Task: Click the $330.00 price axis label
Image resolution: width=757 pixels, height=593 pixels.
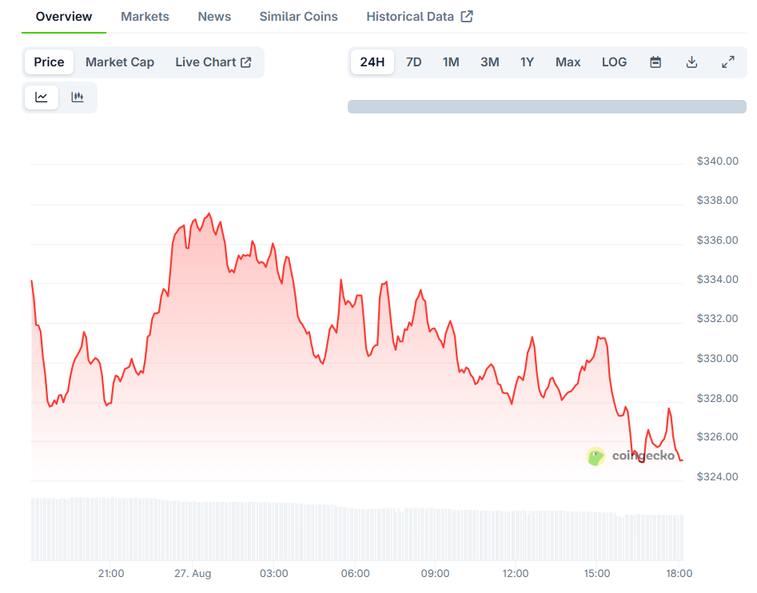Action: point(717,359)
